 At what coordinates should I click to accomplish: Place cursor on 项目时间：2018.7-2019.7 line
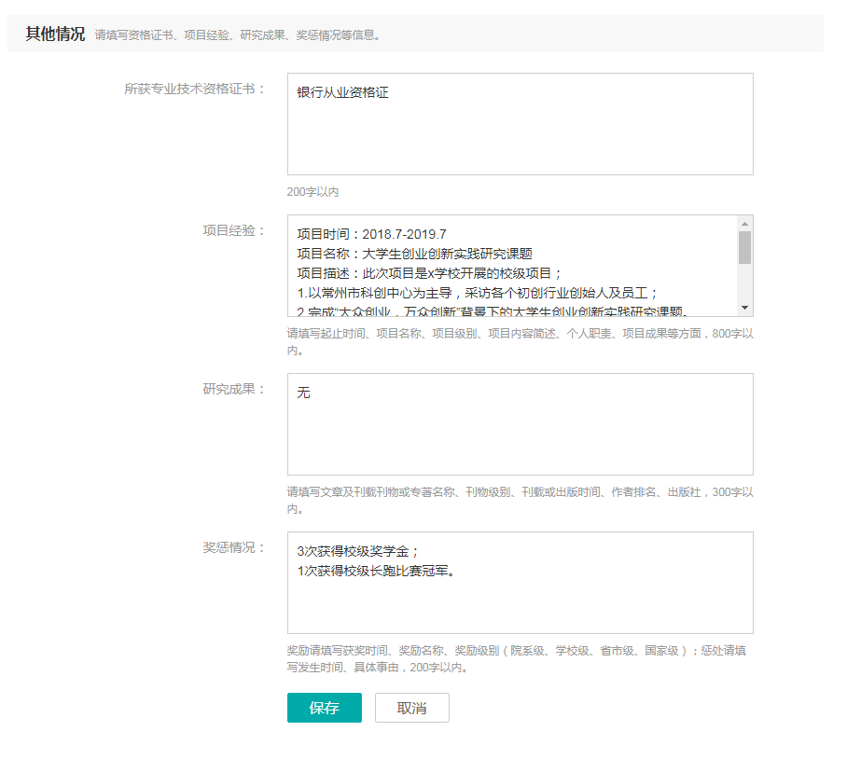pyautogui.click(x=371, y=234)
